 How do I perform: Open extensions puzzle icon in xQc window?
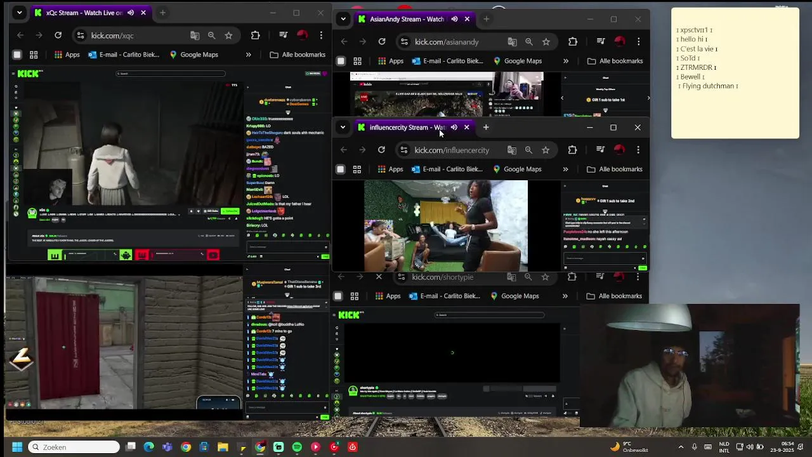click(x=255, y=36)
